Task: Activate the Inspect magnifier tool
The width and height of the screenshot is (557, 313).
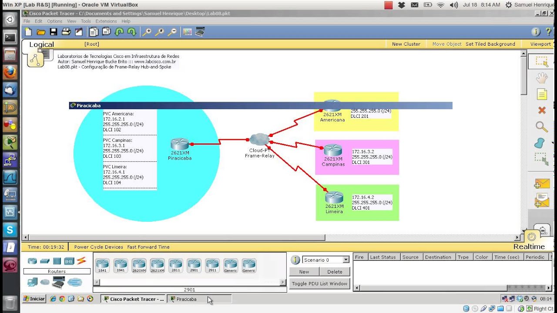Action: pyautogui.click(x=541, y=127)
